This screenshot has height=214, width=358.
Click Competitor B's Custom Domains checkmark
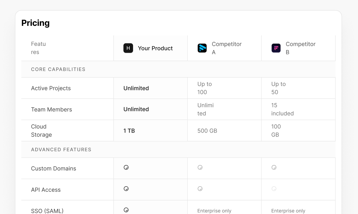pos(274,167)
